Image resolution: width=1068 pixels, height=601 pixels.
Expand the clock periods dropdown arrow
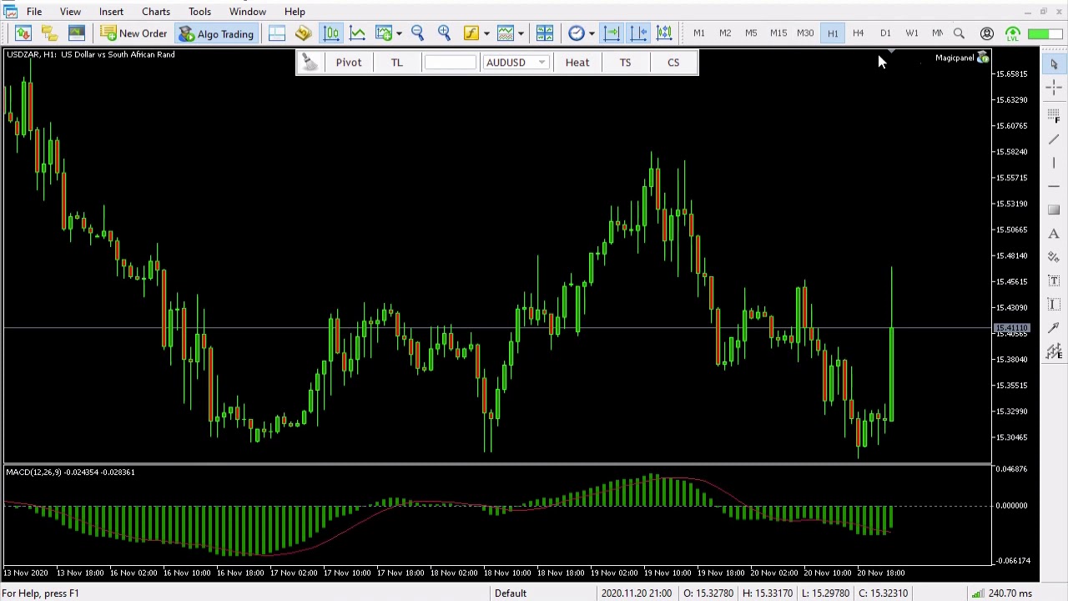[x=592, y=33]
